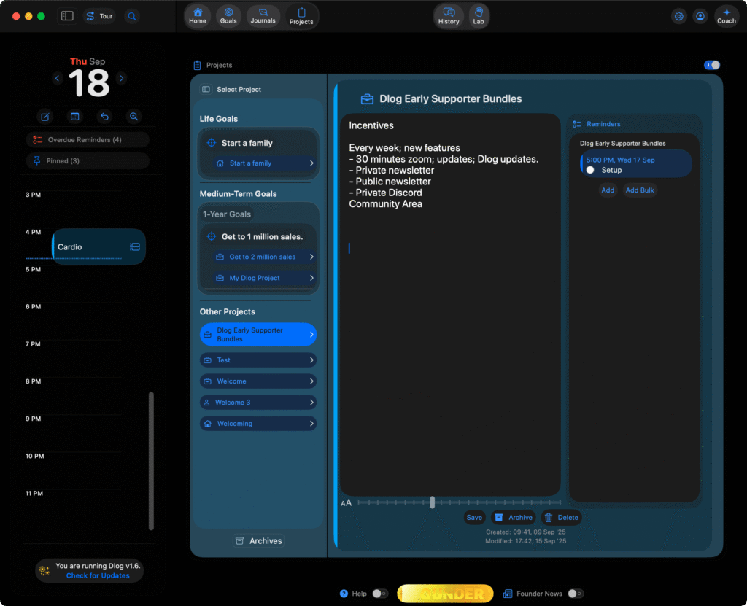Archive this project
Screen dimensions: 747x606
pos(513,517)
